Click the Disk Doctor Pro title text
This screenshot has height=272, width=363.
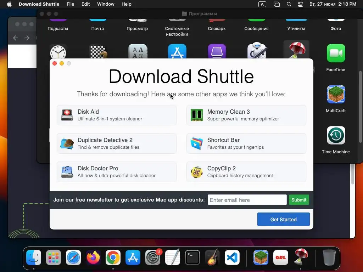pyautogui.click(x=98, y=168)
